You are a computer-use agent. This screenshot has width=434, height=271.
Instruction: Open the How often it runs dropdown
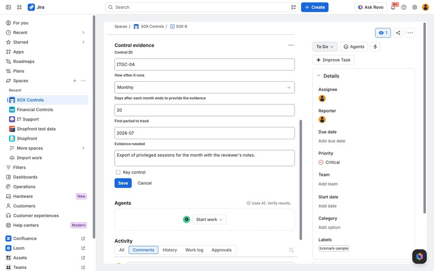(205, 88)
